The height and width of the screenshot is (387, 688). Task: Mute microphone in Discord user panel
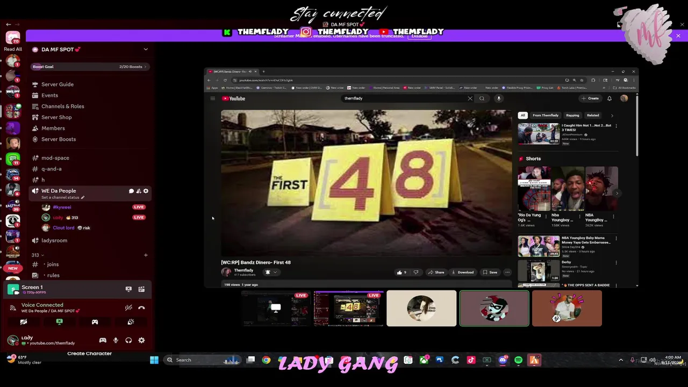pos(116,340)
